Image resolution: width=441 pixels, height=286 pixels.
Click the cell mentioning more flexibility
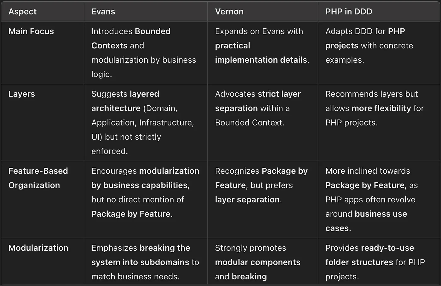379,122
